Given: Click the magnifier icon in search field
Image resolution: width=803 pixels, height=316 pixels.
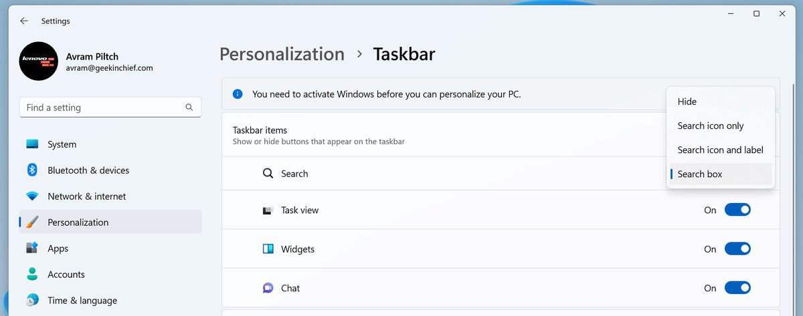Looking at the screenshot, I should click(189, 108).
